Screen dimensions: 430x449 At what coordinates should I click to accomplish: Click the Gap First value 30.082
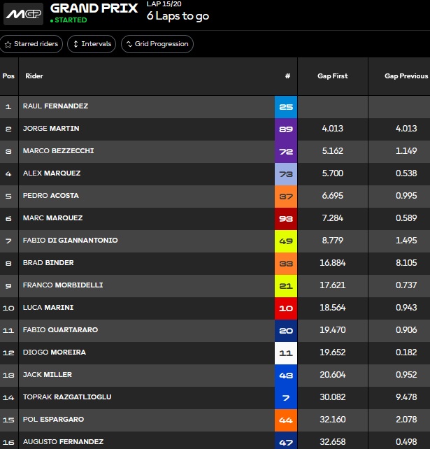[333, 397]
